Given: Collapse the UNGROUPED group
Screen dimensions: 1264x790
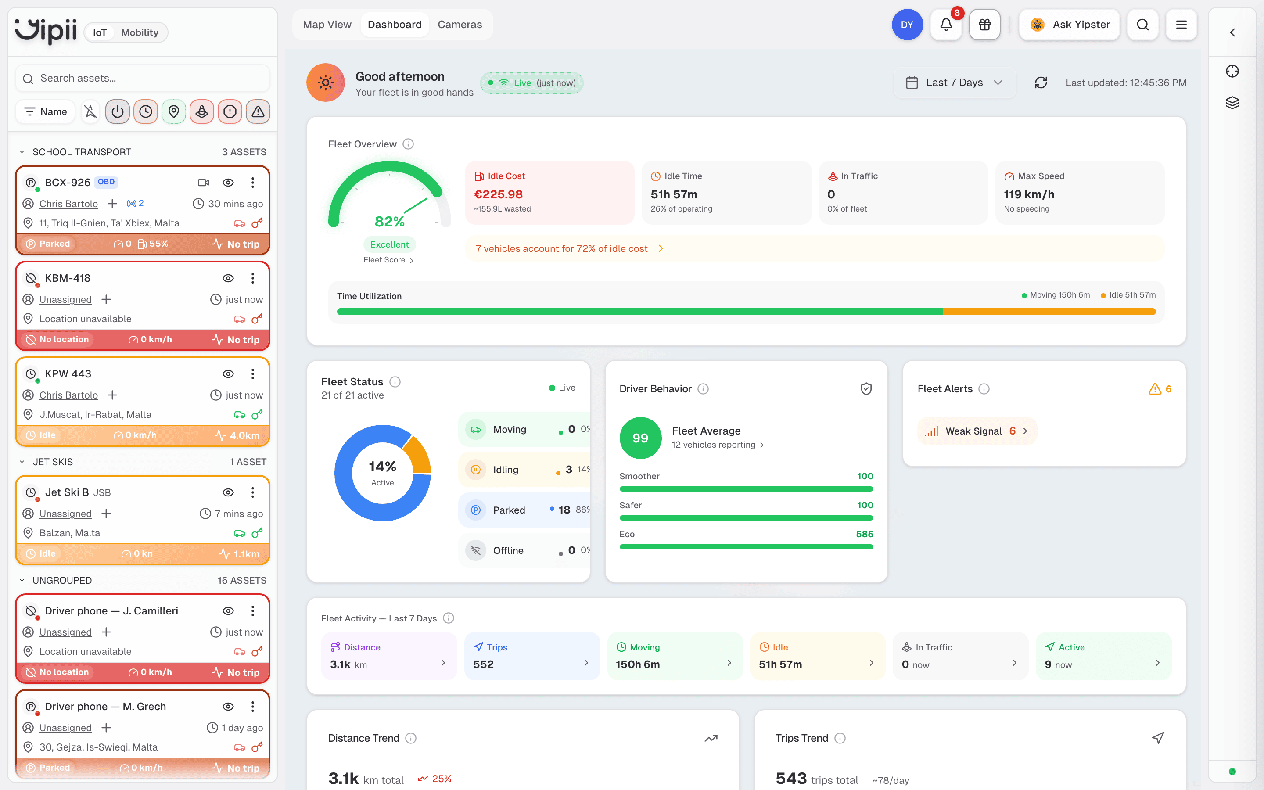Looking at the screenshot, I should tap(22, 581).
